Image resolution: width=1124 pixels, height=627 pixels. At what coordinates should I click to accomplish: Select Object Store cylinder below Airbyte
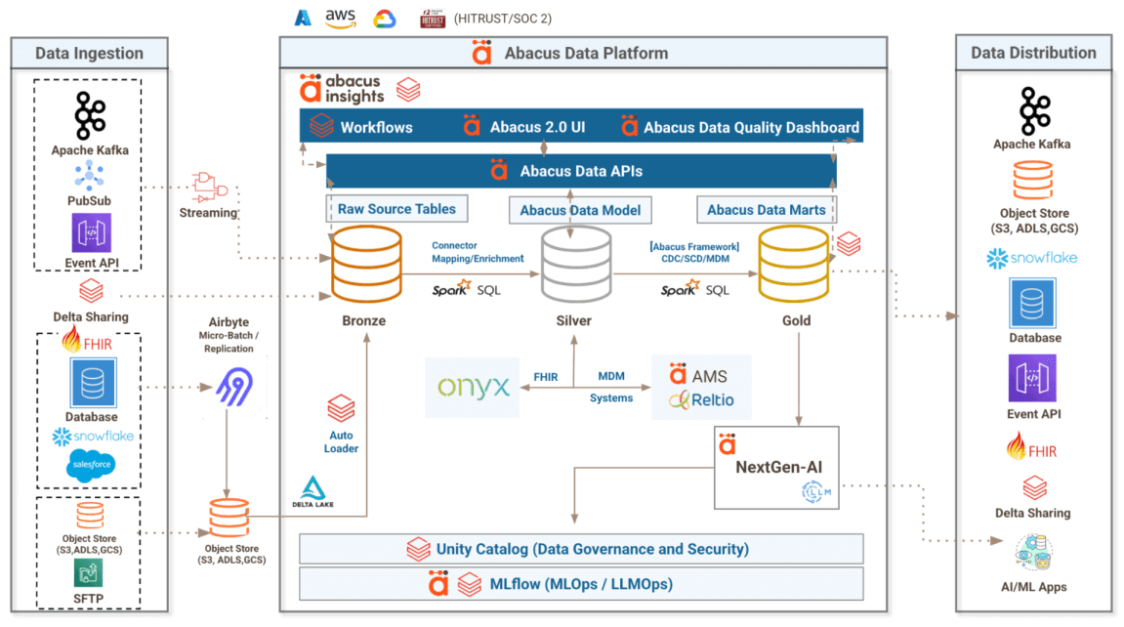tap(229, 518)
